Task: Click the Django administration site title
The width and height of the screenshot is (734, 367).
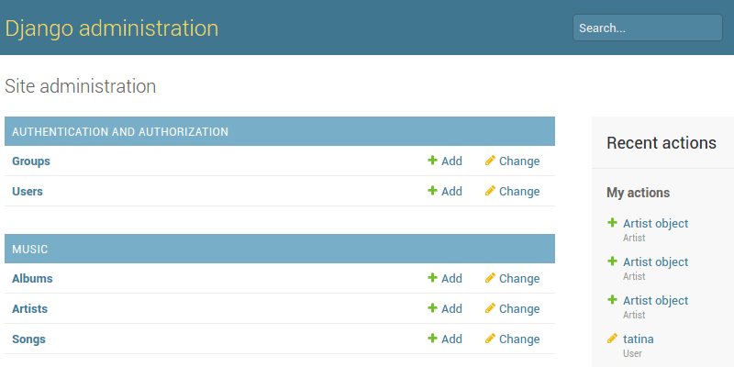Action: (x=112, y=28)
